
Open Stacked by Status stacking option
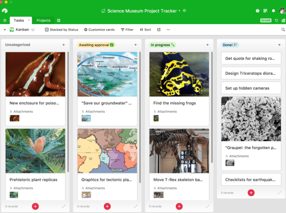tap(62, 29)
